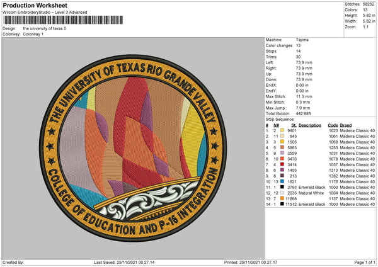Screen dimensions: 378x267
Task: Click the "Color changes:" label
Action: pyautogui.click(x=279, y=45)
